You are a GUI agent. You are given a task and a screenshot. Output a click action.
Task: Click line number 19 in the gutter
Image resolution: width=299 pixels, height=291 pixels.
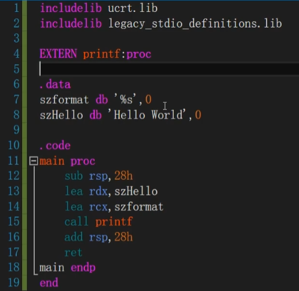14,283
